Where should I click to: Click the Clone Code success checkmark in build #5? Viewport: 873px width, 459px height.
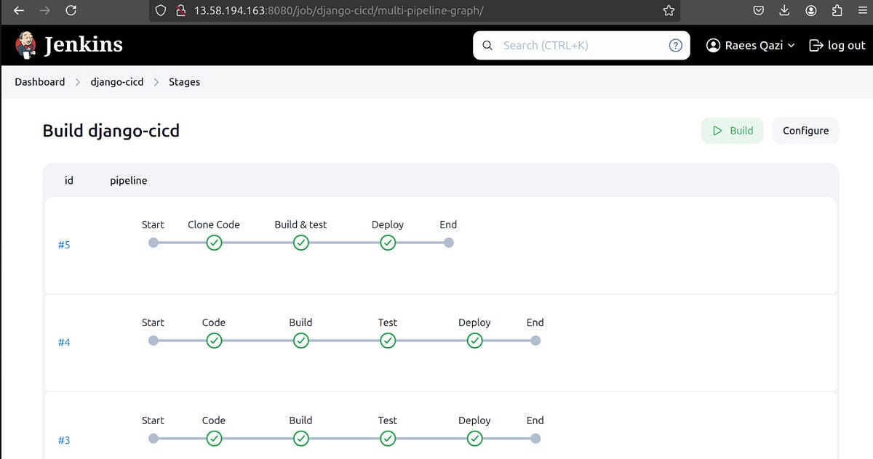(214, 243)
